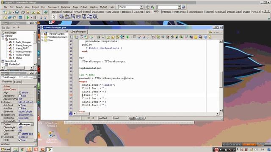Image resolution: width=271 pixels, height=152 pixels.
Task: Click the Pause button in the main toolbar
Action: click(35, 17)
